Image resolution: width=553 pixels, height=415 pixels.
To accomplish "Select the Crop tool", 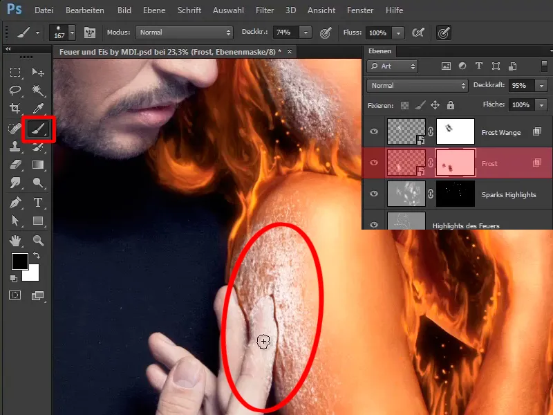I will coord(15,108).
